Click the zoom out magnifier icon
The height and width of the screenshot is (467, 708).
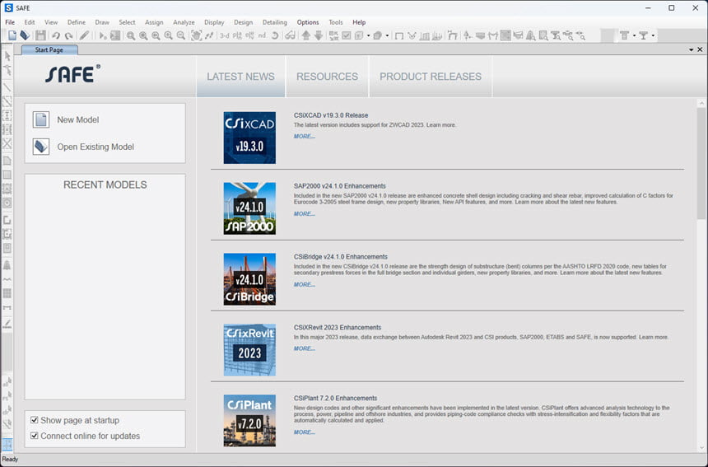tap(181, 35)
